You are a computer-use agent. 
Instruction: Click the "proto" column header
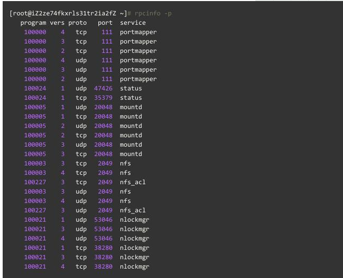pyautogui.click(x=77, y=23)
